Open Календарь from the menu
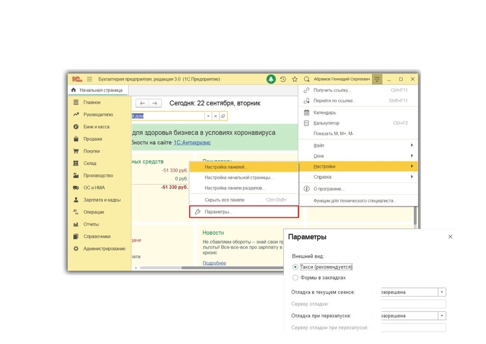The image size is (486, 344). (x=358, y=112)
